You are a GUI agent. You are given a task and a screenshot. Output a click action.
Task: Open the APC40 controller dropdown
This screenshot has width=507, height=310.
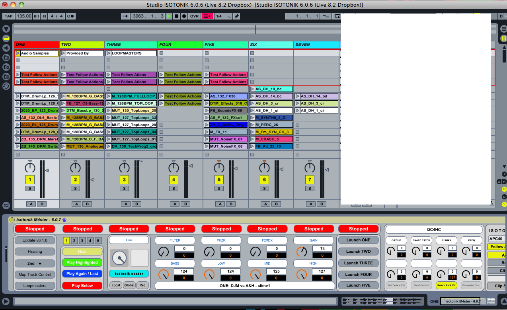(x=497, y=239)
